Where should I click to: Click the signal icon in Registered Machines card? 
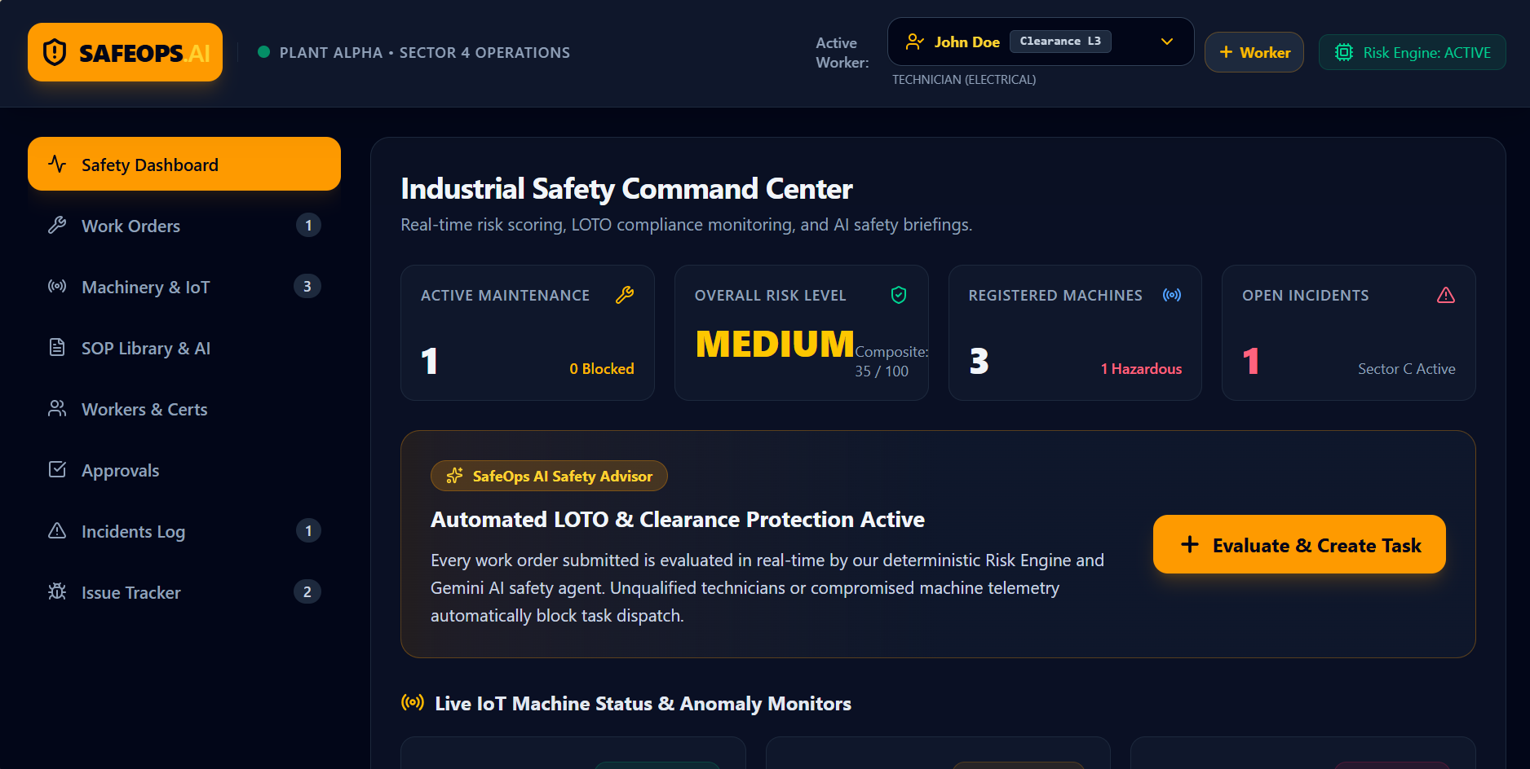pos(1172,295)
